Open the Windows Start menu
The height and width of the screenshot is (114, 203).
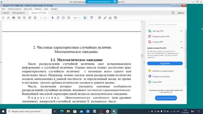point(3,111)
